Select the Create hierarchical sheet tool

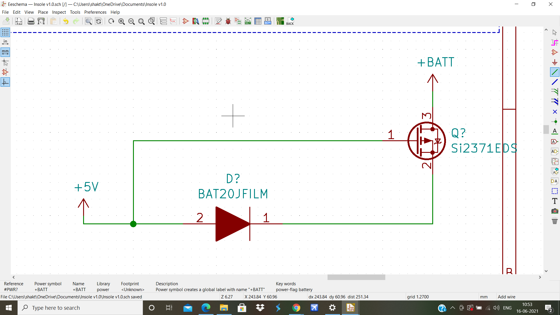tap(555, 161)
